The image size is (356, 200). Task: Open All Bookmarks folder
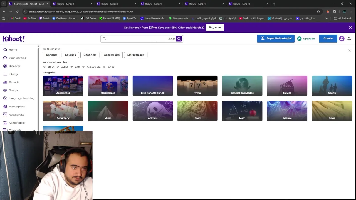click(343, 18)
